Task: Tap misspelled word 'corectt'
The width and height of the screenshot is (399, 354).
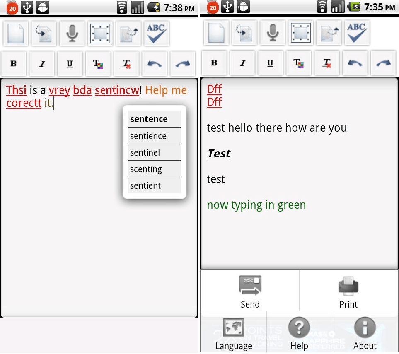Action: (x=24, y=103)
